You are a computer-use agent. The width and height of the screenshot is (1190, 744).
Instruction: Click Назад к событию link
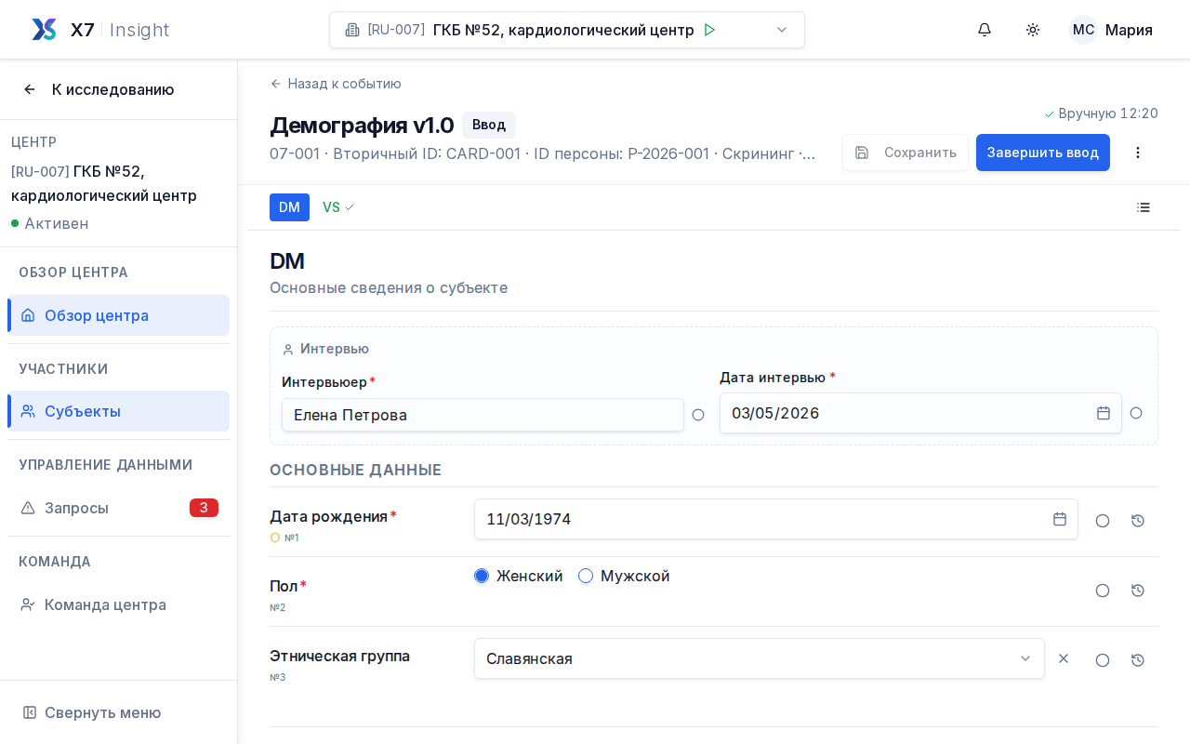pos(336,84)
